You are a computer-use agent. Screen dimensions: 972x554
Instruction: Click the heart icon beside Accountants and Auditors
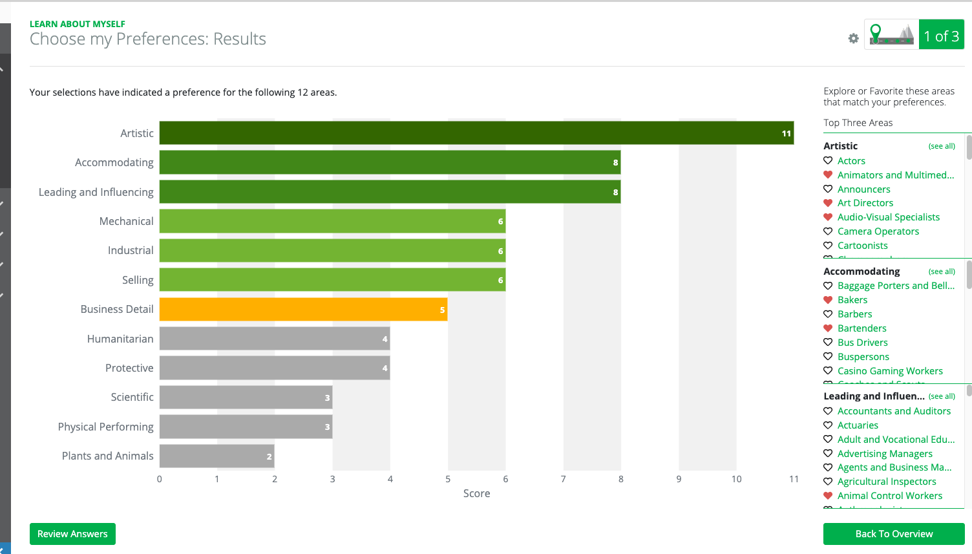(x=829, y=410)
